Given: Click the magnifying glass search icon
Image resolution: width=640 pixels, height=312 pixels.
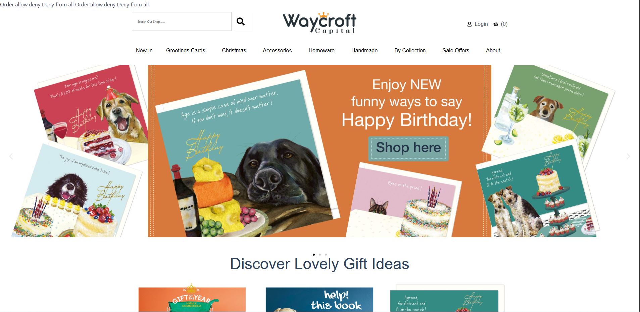Looking at the screenshot, I should click(x=241, y=21).
